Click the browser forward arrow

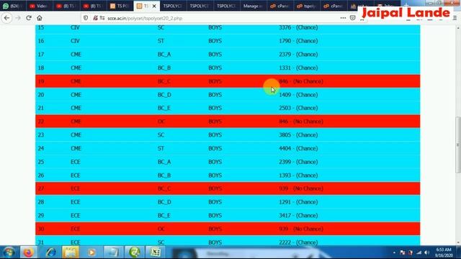coord(18,18)
